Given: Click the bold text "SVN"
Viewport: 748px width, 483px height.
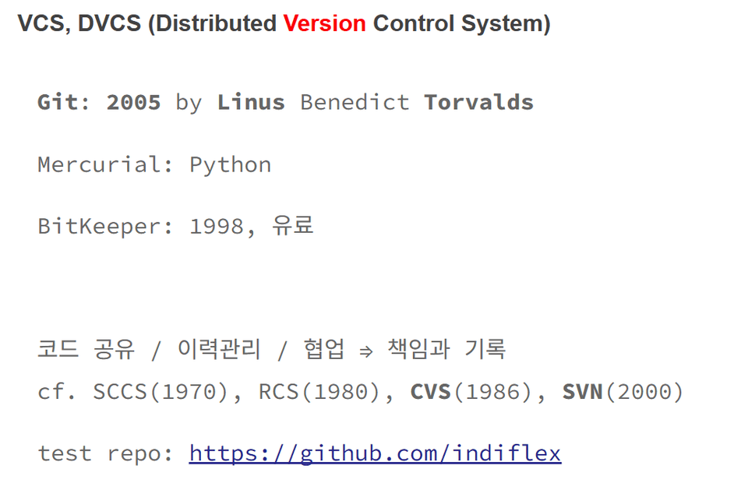Looking at the screenshot, I should 583,392.
